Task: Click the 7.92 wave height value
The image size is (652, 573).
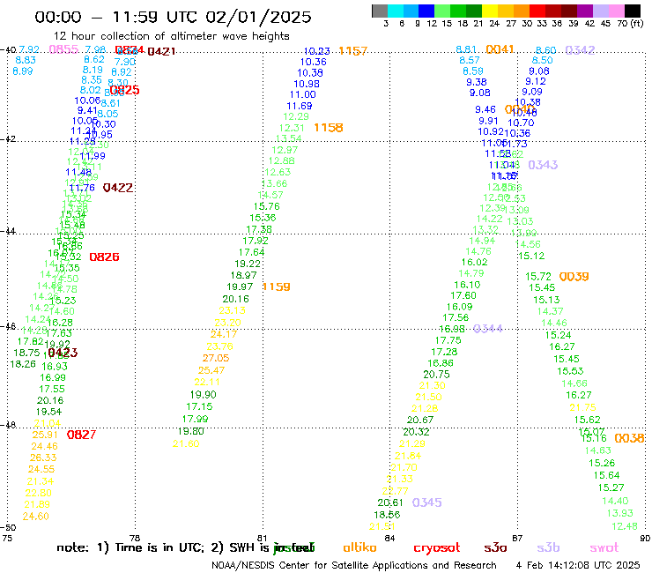Action: [29, 49]
